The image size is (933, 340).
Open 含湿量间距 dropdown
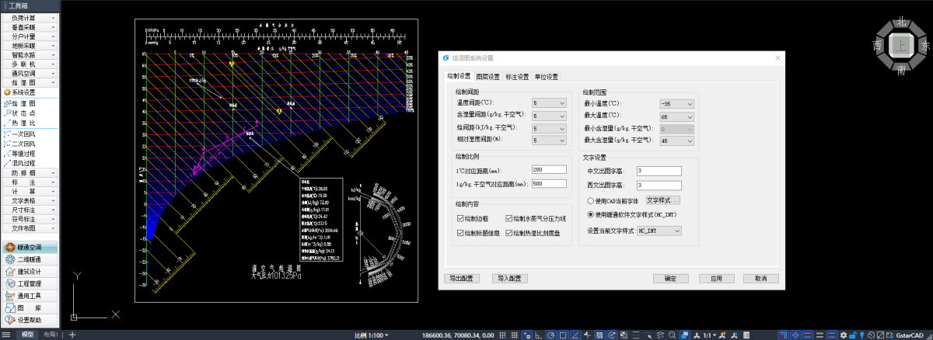(x=549, y=116)
